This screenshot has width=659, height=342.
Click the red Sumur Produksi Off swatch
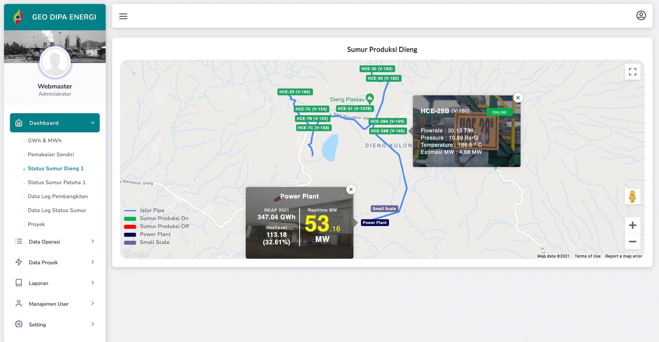(130, 227)
